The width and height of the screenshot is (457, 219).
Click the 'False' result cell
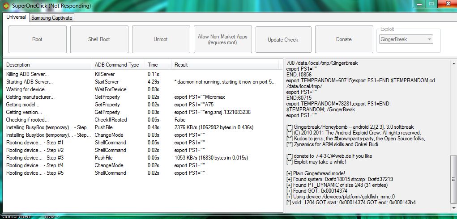point(180,119)
